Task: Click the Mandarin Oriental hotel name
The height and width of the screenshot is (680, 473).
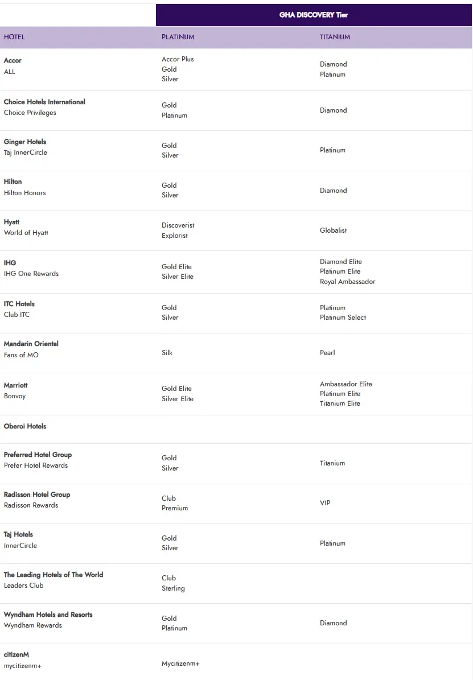Action: tap(31, 344)
